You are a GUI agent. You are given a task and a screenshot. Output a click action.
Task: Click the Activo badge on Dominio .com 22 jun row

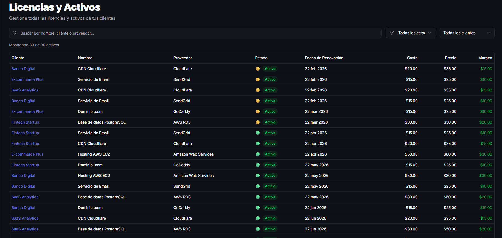click(x=270, y=208)
